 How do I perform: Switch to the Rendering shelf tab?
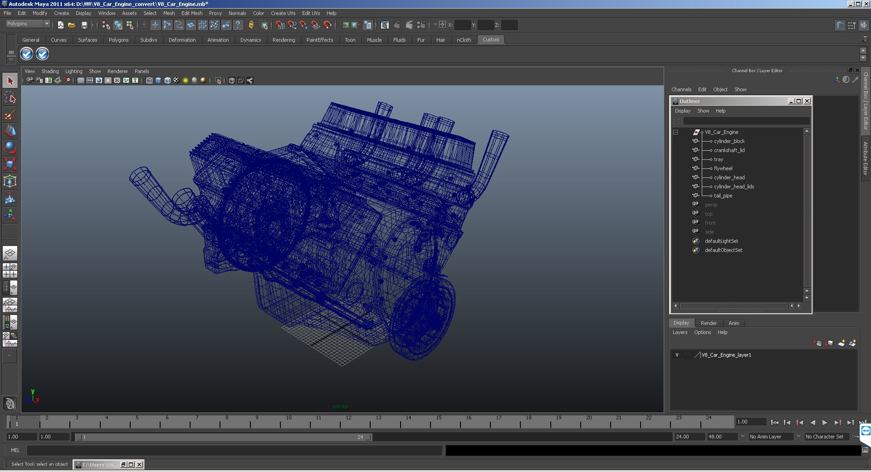284,40
